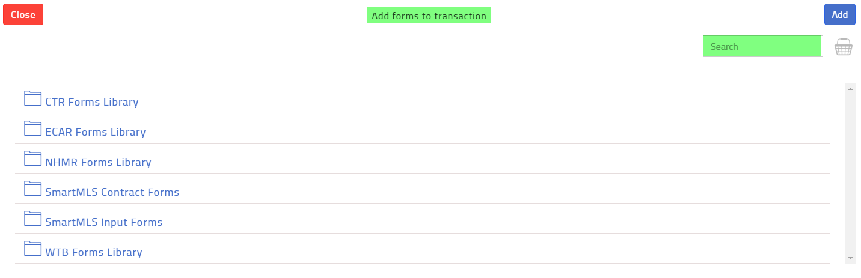This screenshot has width=861, height=278.
Task: Click the WTB Forms Library folder icon
Action: (x=32, y=249)
